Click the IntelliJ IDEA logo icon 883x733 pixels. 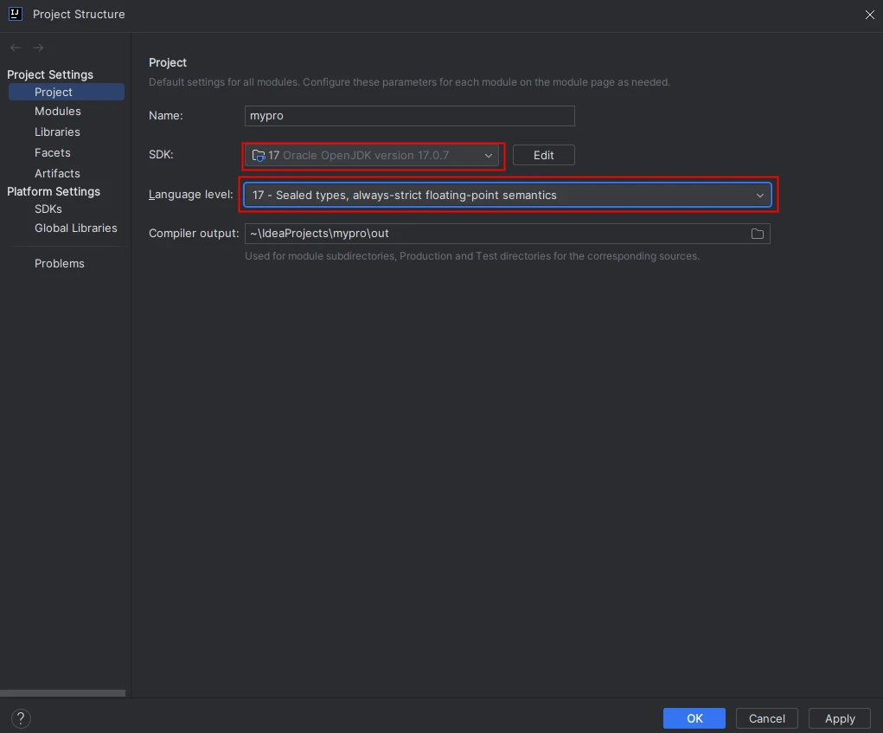[15, 14]
